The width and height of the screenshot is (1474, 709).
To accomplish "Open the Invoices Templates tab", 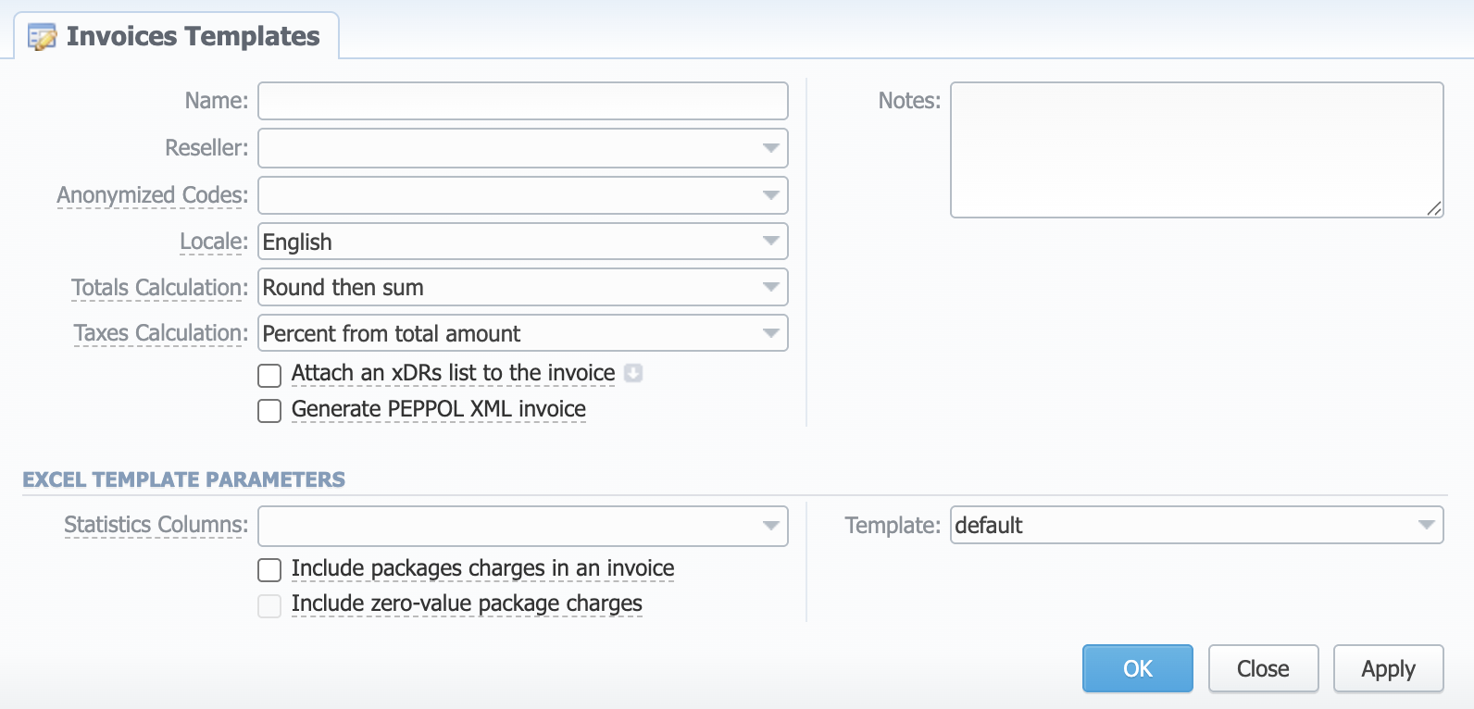I will (x=176, y=36).
